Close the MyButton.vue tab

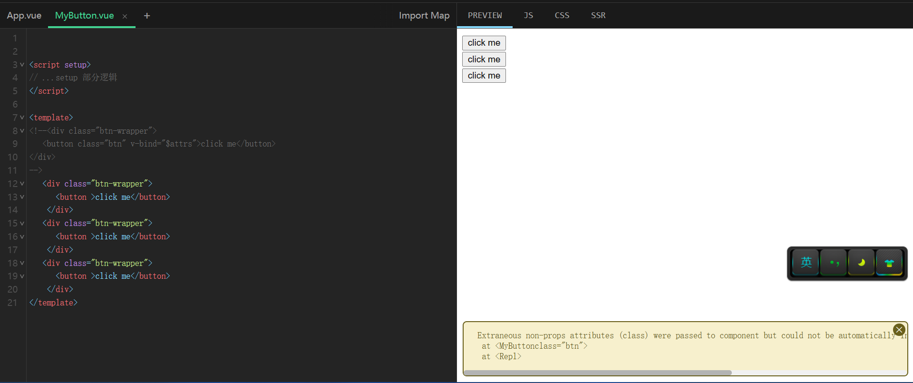125,16
